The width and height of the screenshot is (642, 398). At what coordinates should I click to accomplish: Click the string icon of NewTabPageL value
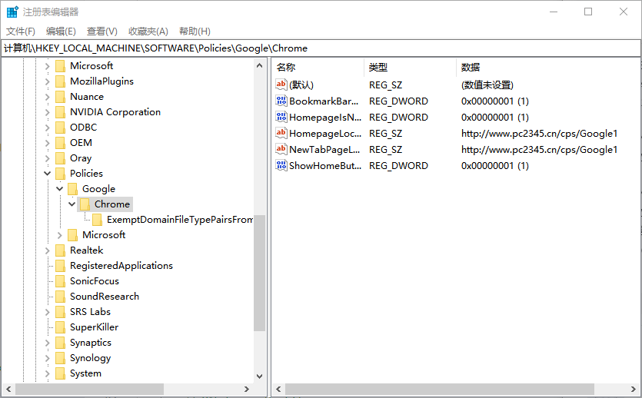coord(281,149)
